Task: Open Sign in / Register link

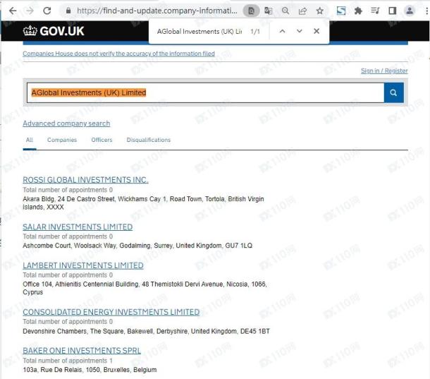Action: 384,71
